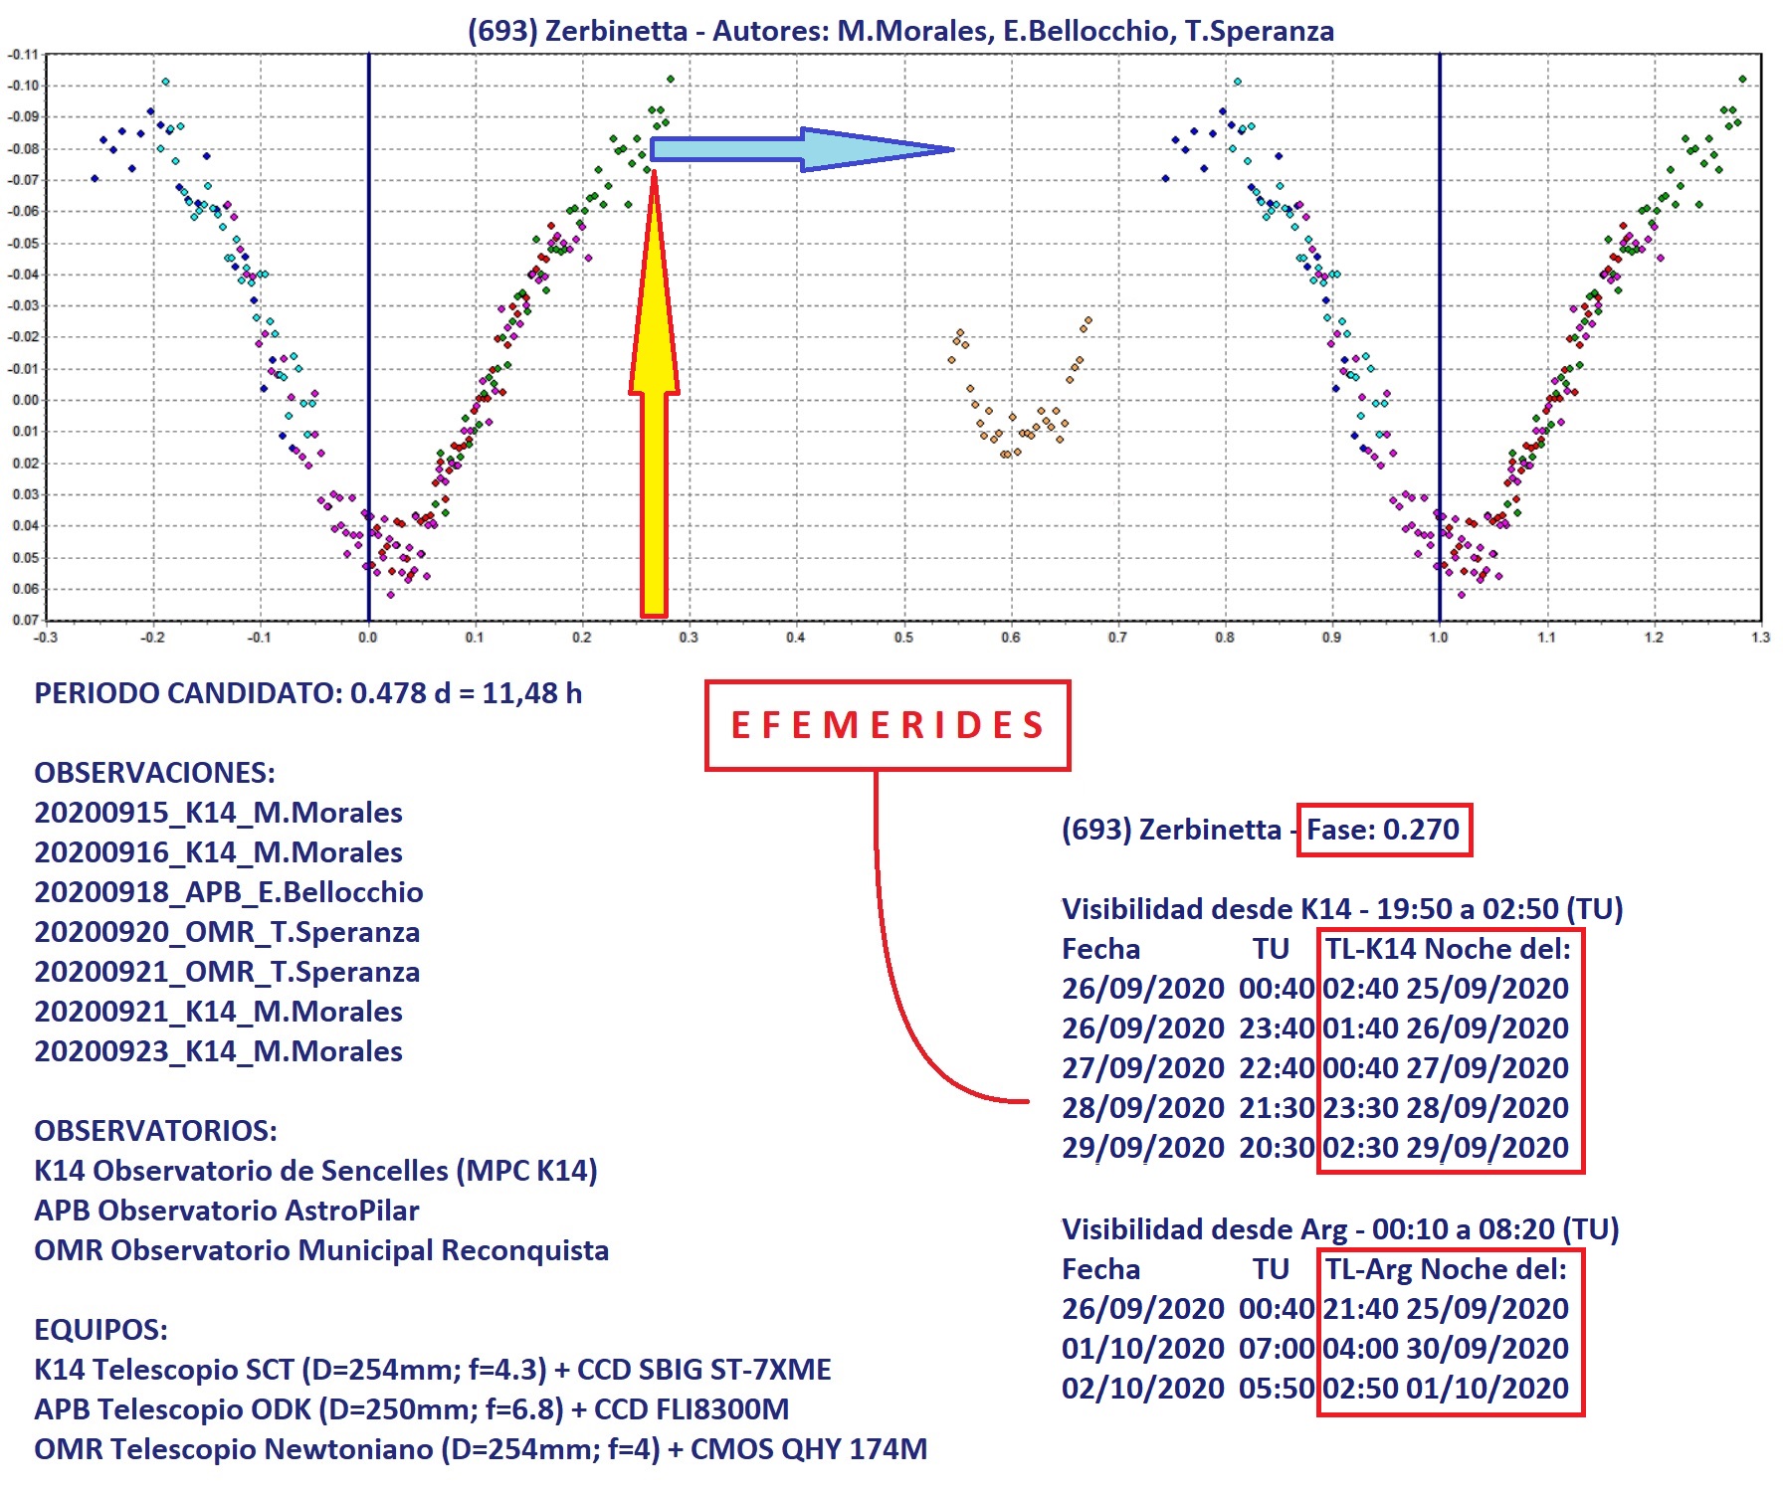Click the PERIODO CANDIDATO text line
The image size is (1783, 1495).
(x=307, y=693)
